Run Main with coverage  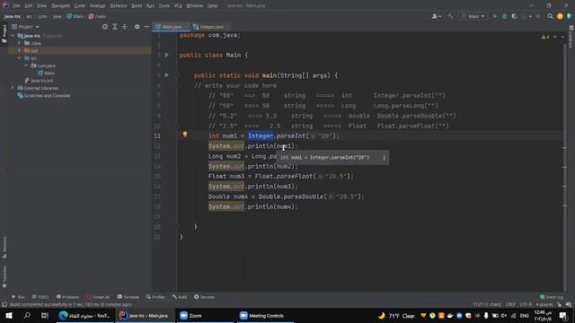[514, 16]
